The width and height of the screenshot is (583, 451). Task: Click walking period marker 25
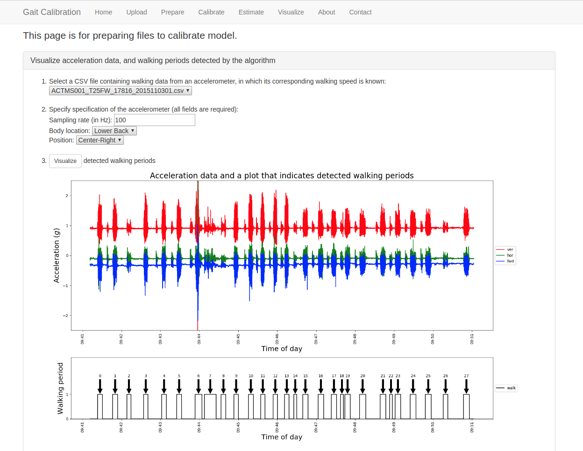click(428, 384)
